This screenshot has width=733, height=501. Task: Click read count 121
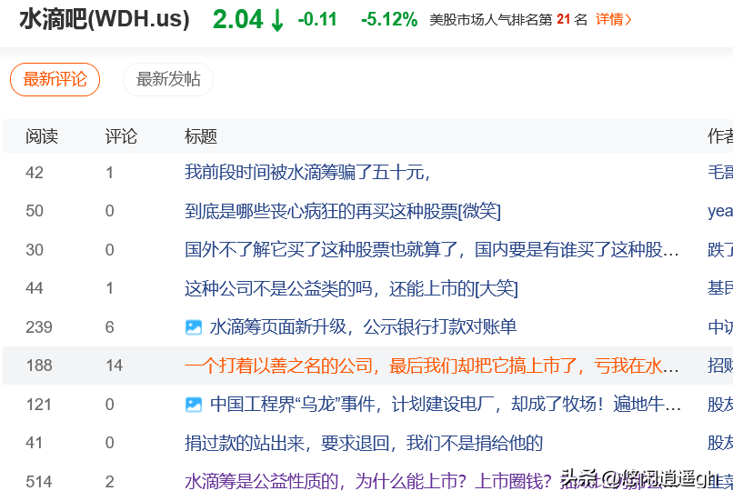click(x=39, y=405)
